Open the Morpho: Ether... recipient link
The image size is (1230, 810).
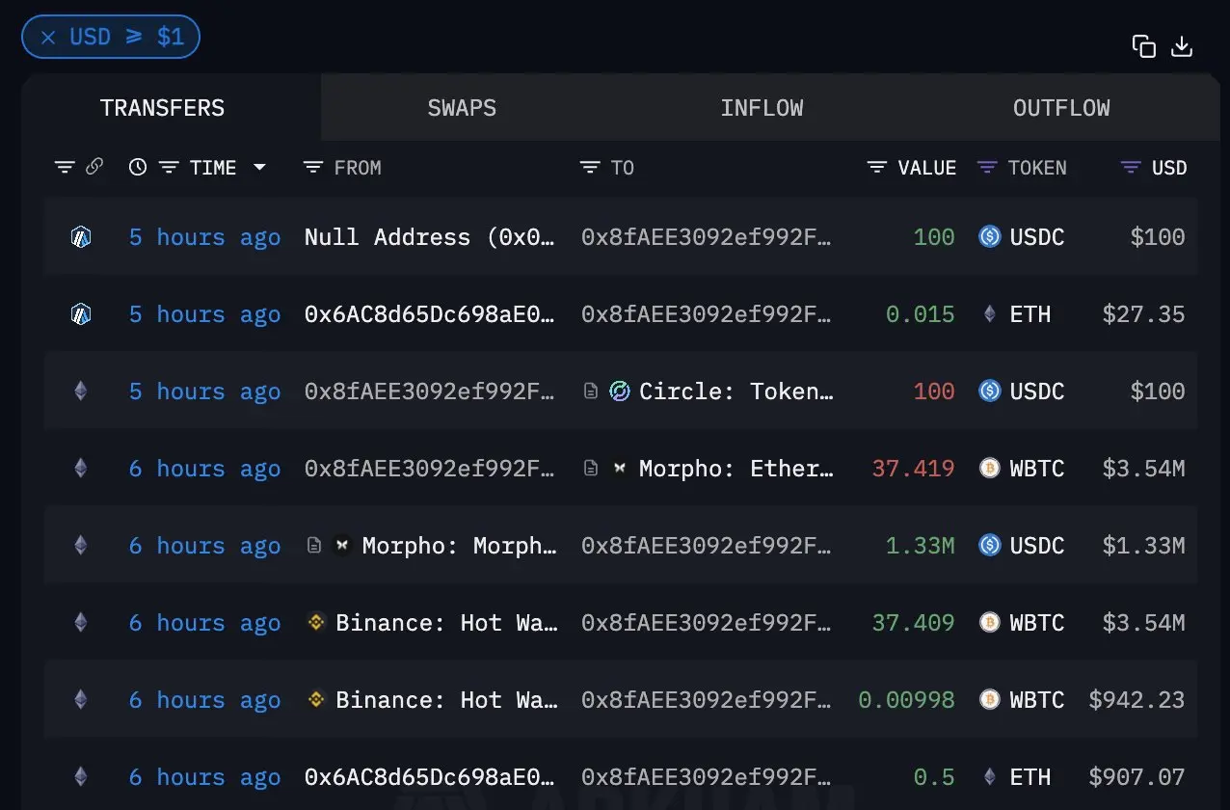tap(735, 469)
